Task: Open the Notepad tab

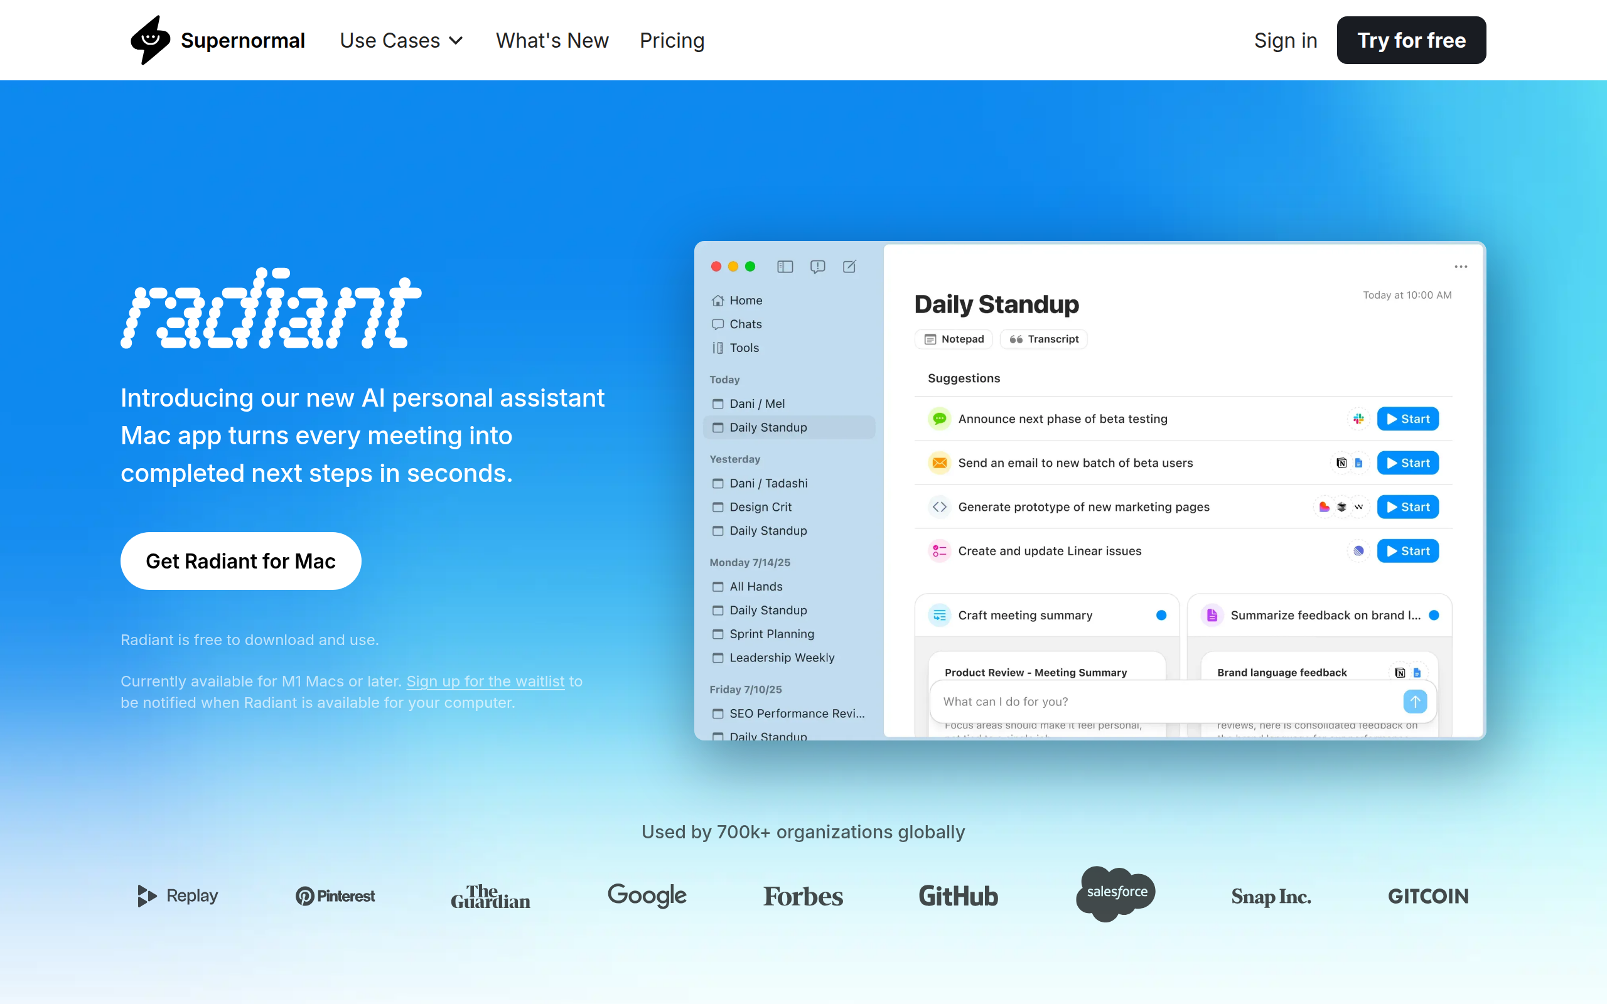Action: (x=954, y=339)
